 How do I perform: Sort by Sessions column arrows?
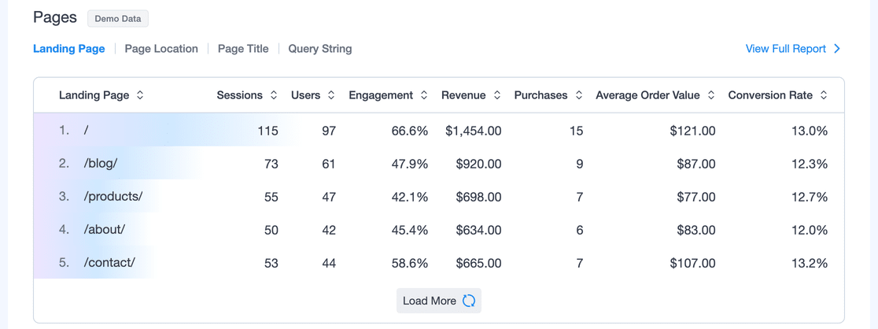pyautogui.click(x=274, y=95)
